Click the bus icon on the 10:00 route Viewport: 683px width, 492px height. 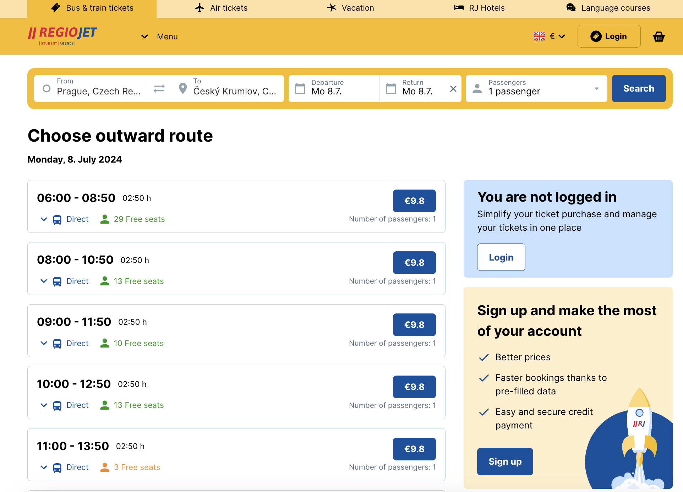pos(57,406)
